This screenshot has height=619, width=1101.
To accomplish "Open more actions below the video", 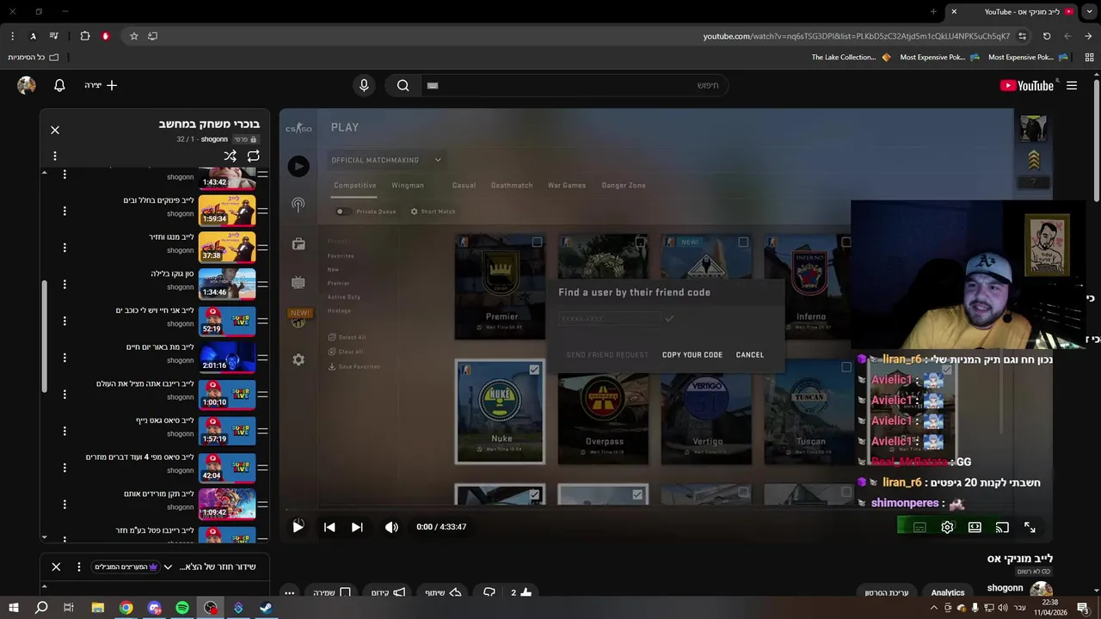I will [x=290, y=592].
